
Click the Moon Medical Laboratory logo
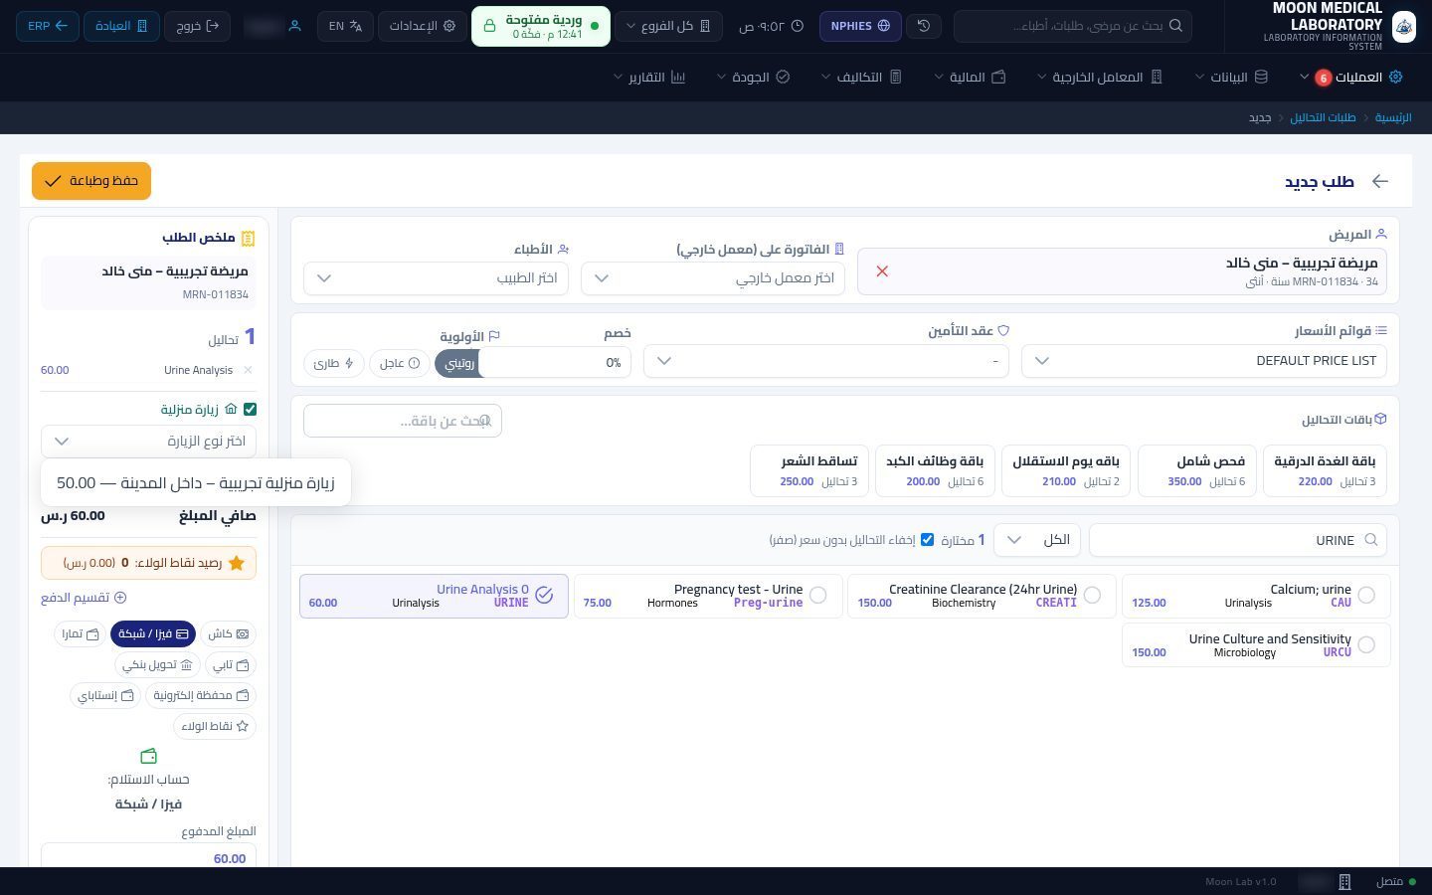[1403, 26]
